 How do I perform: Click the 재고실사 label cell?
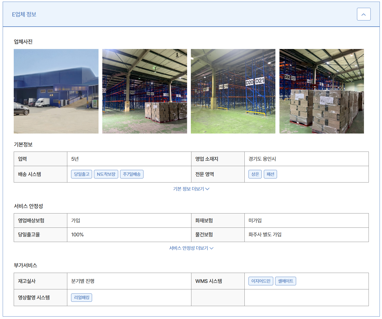tap(40, 281)
